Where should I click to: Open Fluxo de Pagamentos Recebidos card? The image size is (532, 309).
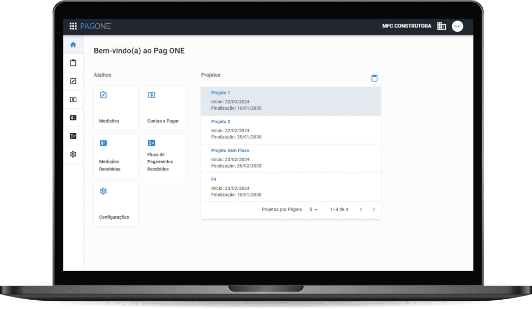[x=164, y=156]
